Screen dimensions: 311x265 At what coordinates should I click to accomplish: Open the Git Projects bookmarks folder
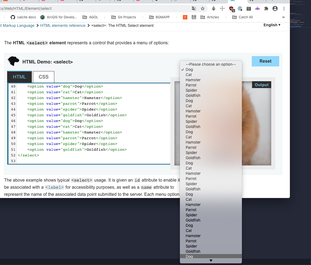[x=124, y=17]
